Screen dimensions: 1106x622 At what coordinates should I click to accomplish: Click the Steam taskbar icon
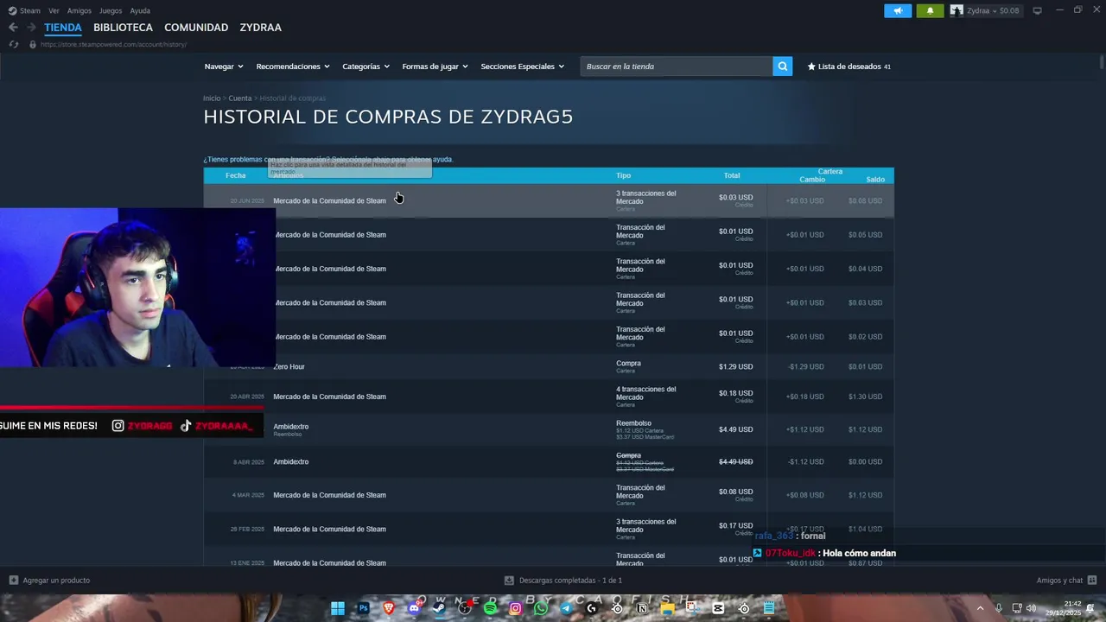[x=439, y=608]
